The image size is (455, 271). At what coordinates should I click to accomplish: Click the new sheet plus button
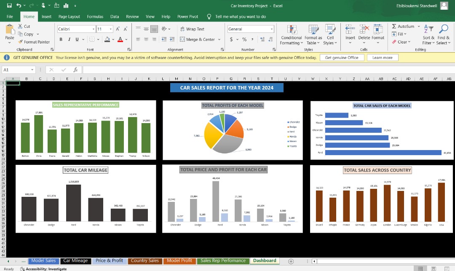tap(291, 261)
